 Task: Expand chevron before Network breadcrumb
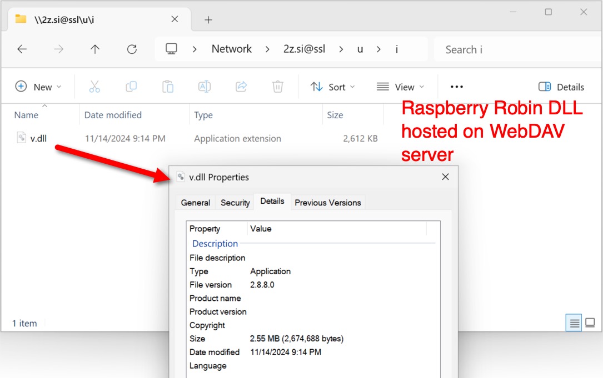tap(195, 49)
